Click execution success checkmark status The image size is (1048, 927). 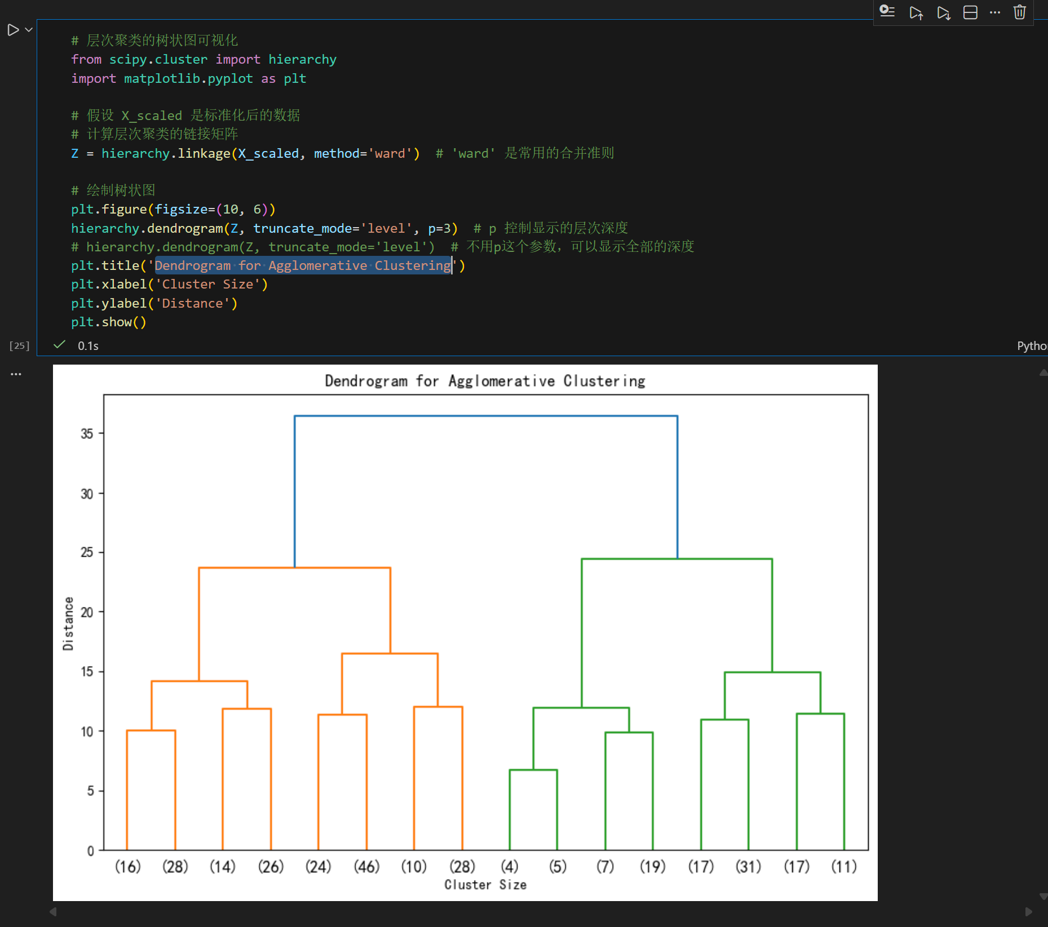coord(59,345)
